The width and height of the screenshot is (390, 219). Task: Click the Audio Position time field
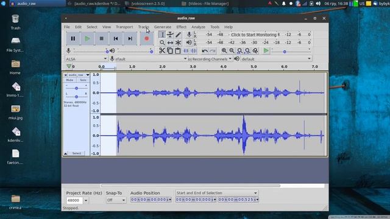pyautogui.click(x=151, y=200)
